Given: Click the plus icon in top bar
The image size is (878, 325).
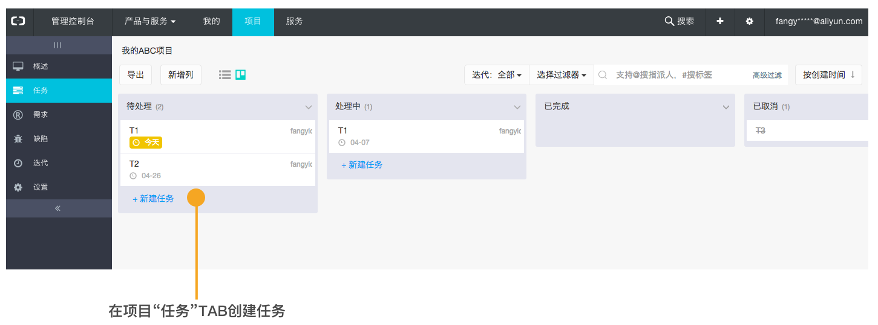Looking at the screenshot, I should 720,21.
